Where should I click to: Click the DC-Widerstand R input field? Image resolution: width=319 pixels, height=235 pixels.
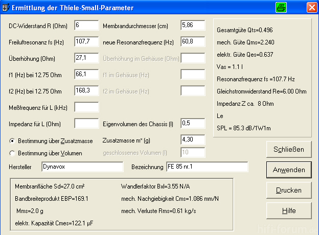(x=87, y=26)
